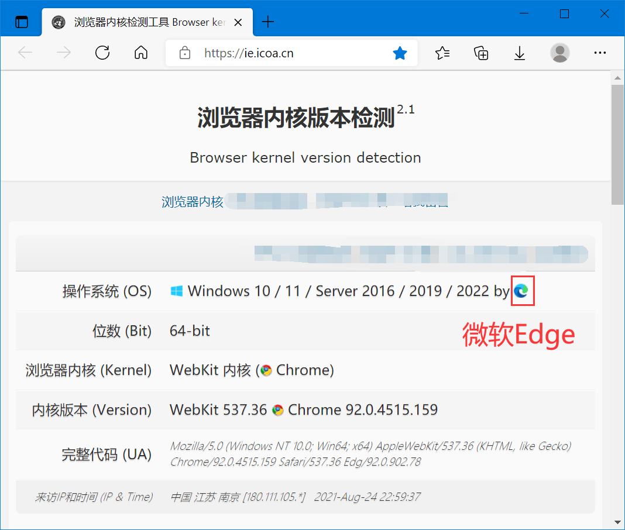Show the Downloads panel

[520, 53]
